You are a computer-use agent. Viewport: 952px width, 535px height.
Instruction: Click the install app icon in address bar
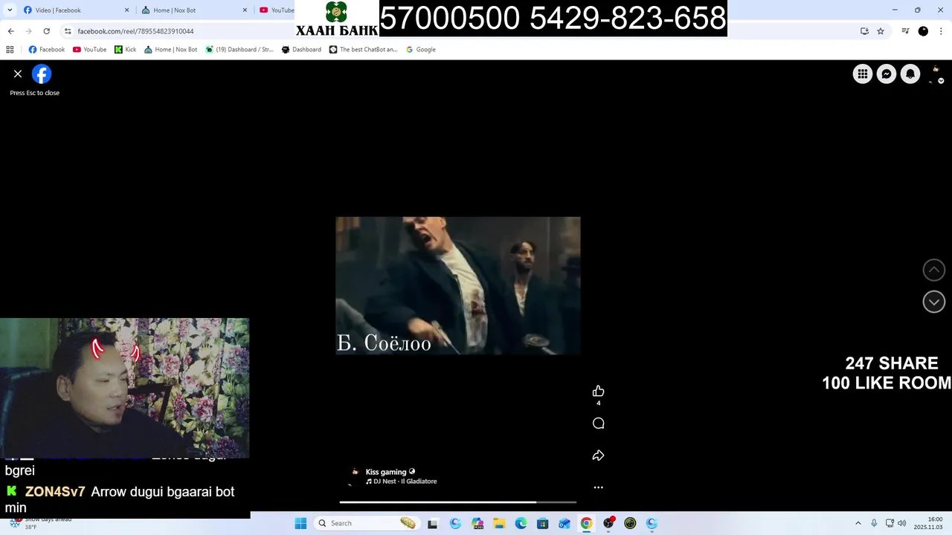[x=864, y=31]
